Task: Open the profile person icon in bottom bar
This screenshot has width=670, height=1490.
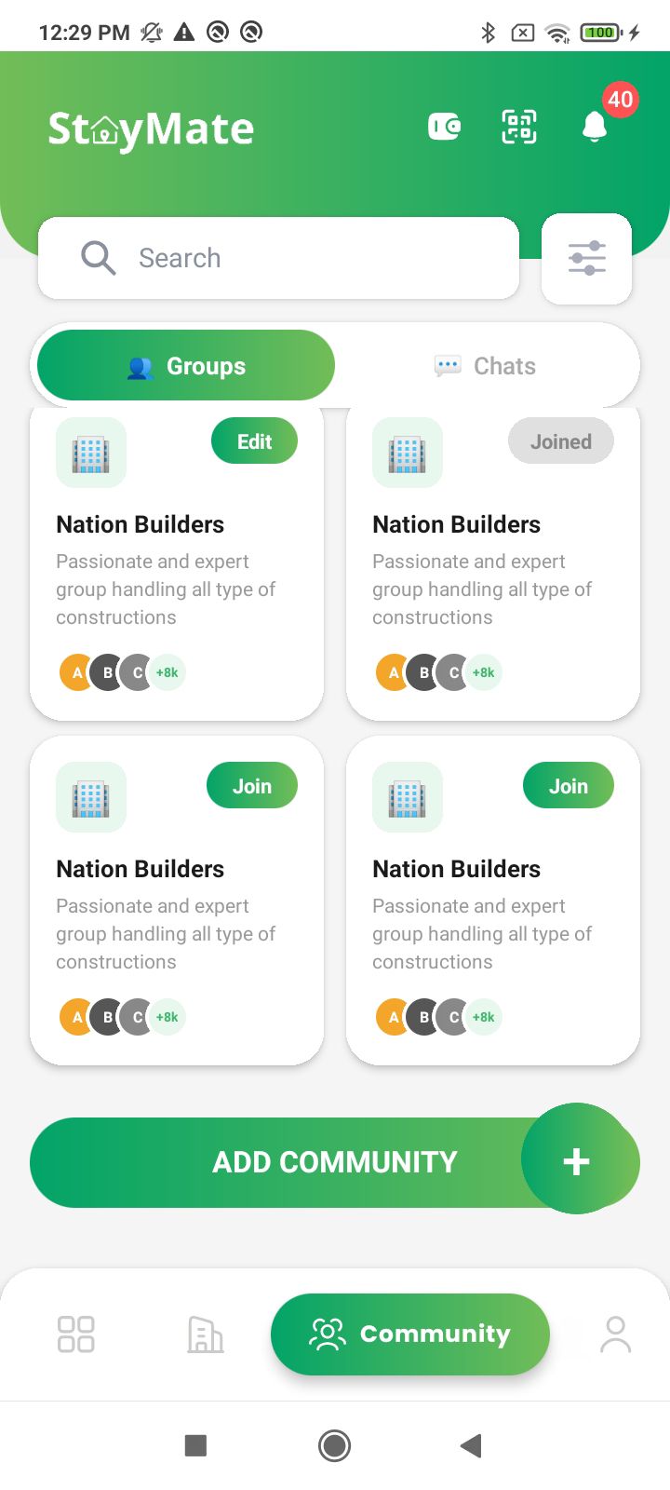Action: coord(615,1334)
